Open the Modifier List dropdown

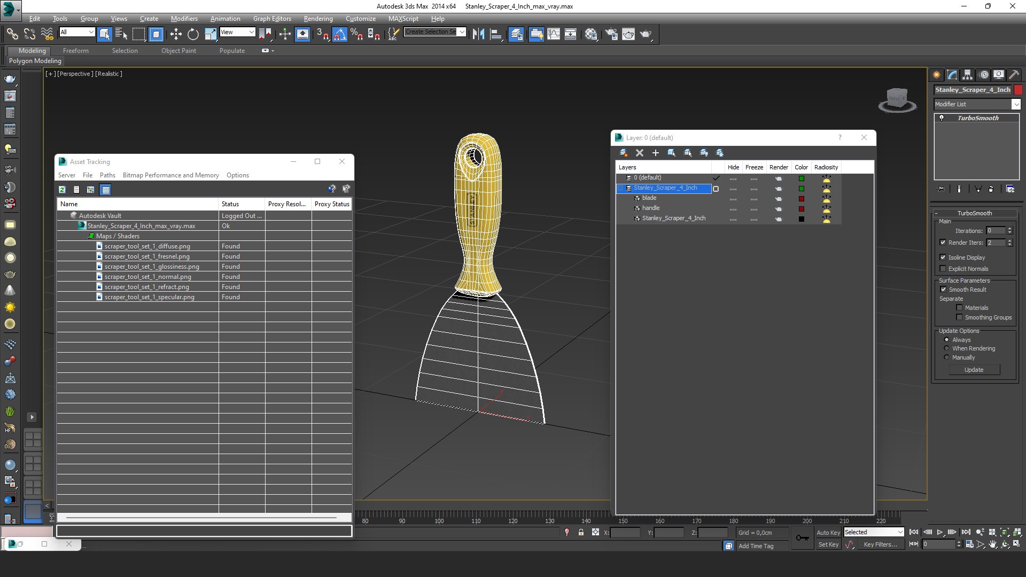pos(1016,104)
